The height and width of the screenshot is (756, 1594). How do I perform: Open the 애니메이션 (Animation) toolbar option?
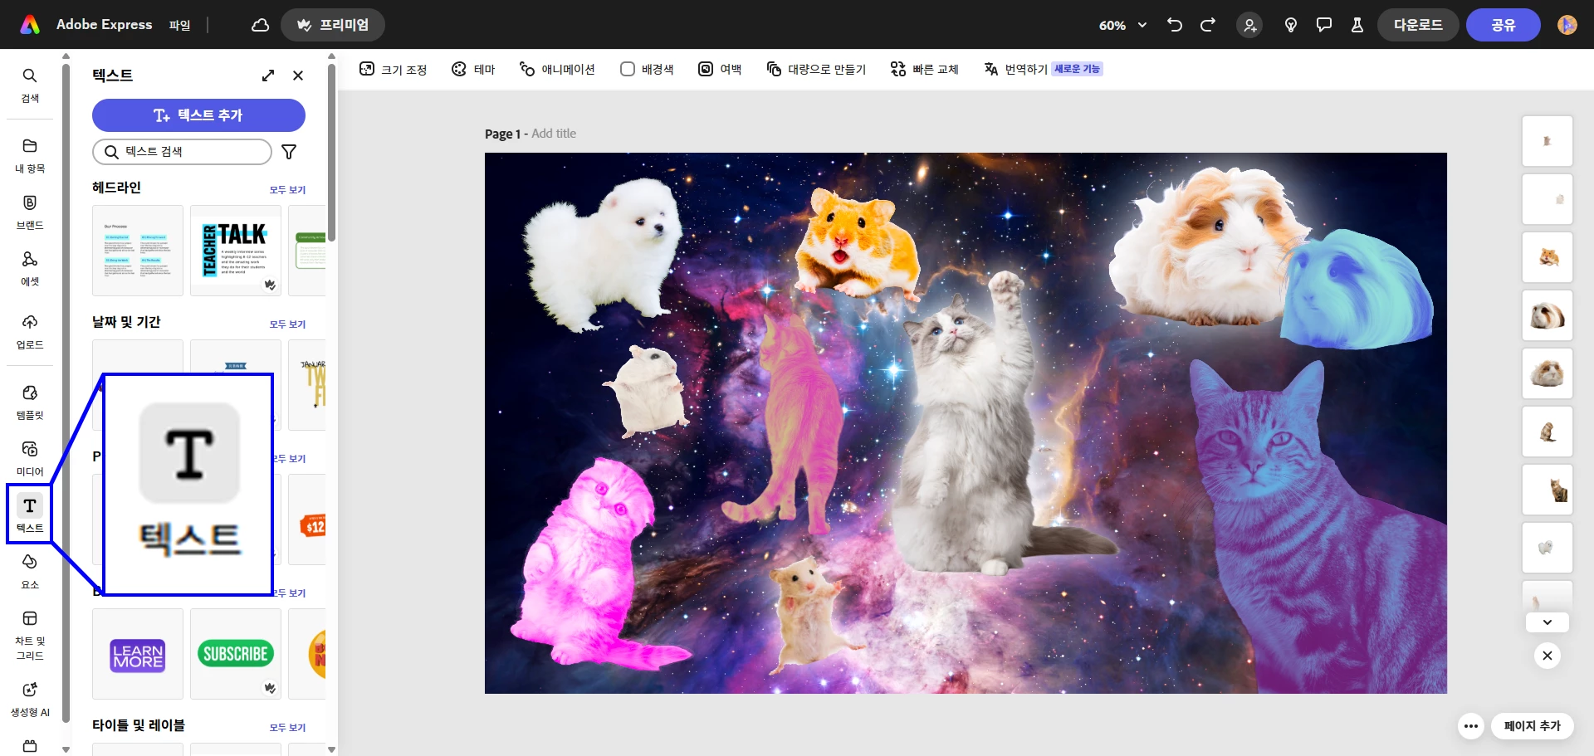[557, 70]
